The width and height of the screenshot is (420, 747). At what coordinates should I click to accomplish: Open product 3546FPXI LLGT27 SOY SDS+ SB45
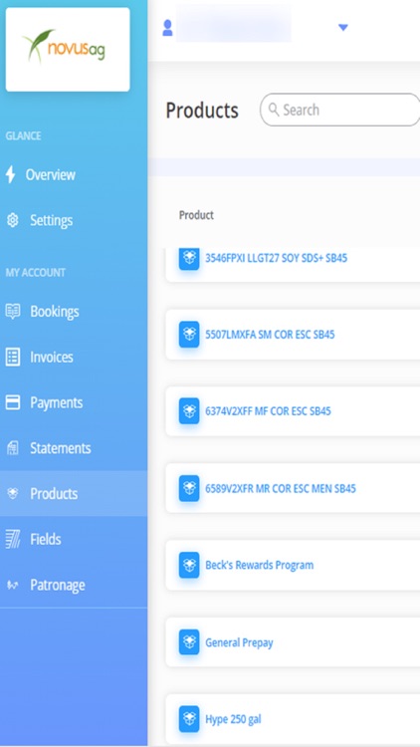pyautogui.click(x=277, y=258)
